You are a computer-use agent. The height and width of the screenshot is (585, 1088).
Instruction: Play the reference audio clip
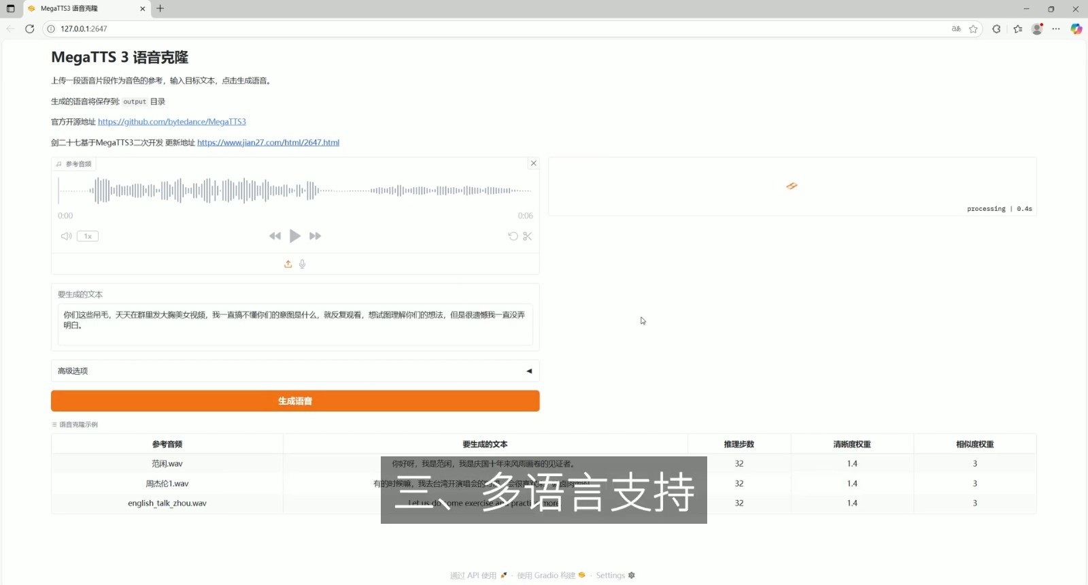click(x=294, y=236)
